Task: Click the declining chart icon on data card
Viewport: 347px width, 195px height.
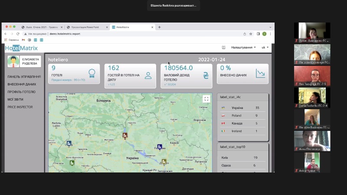Action: point(260,73)
